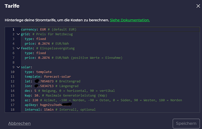Open the Siehe Dokumentation link

pyautogui.click(x=130, y=20)
